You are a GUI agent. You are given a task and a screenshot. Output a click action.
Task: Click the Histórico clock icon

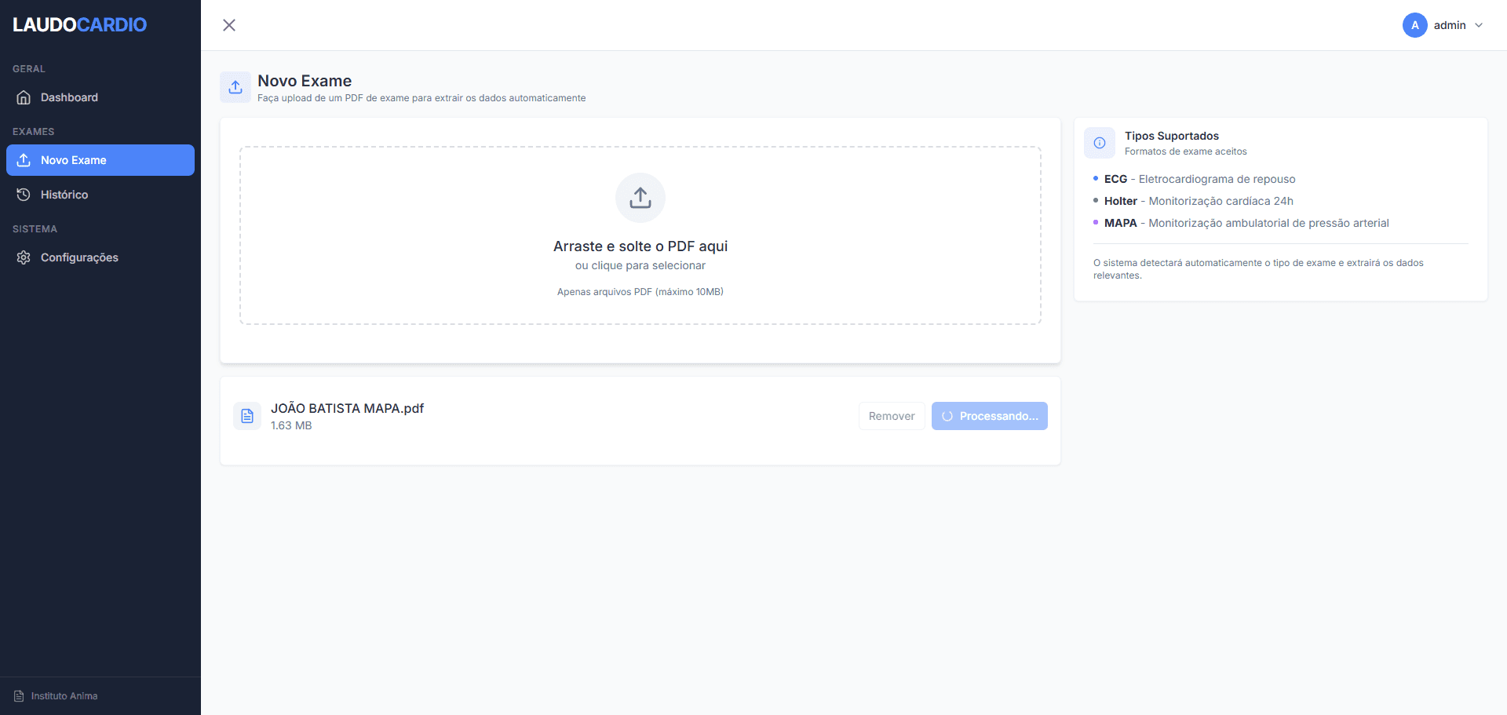[24, 195]
